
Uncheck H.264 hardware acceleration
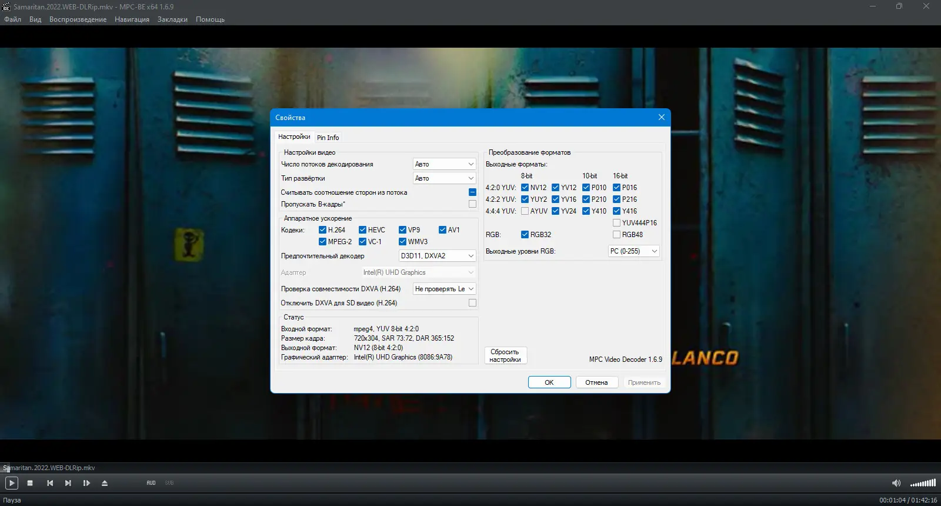(322, 230)
